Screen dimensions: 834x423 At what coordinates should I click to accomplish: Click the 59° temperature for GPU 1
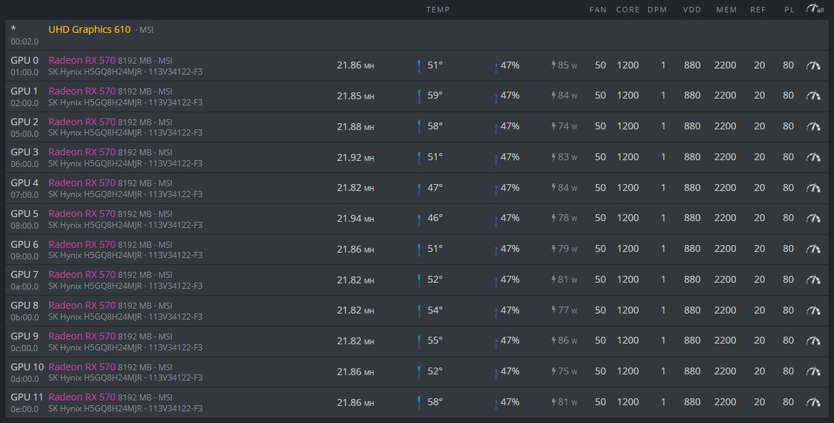point(435,96)
